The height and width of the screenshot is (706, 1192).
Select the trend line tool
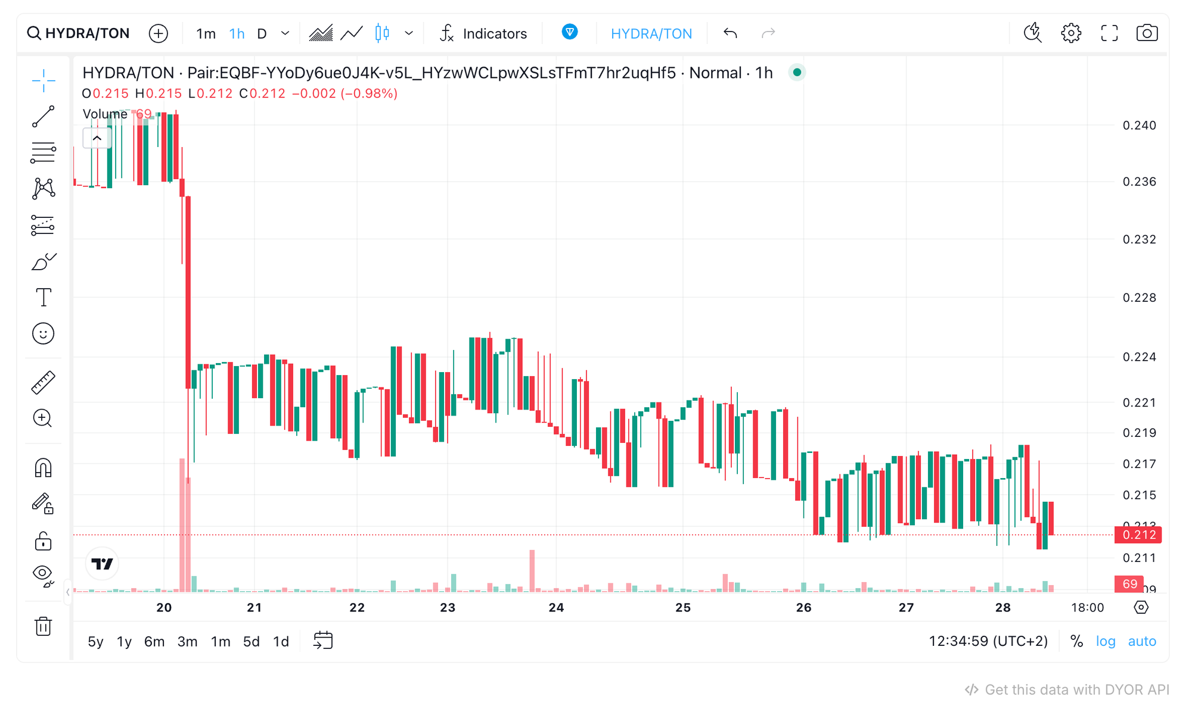click(44, 117)
